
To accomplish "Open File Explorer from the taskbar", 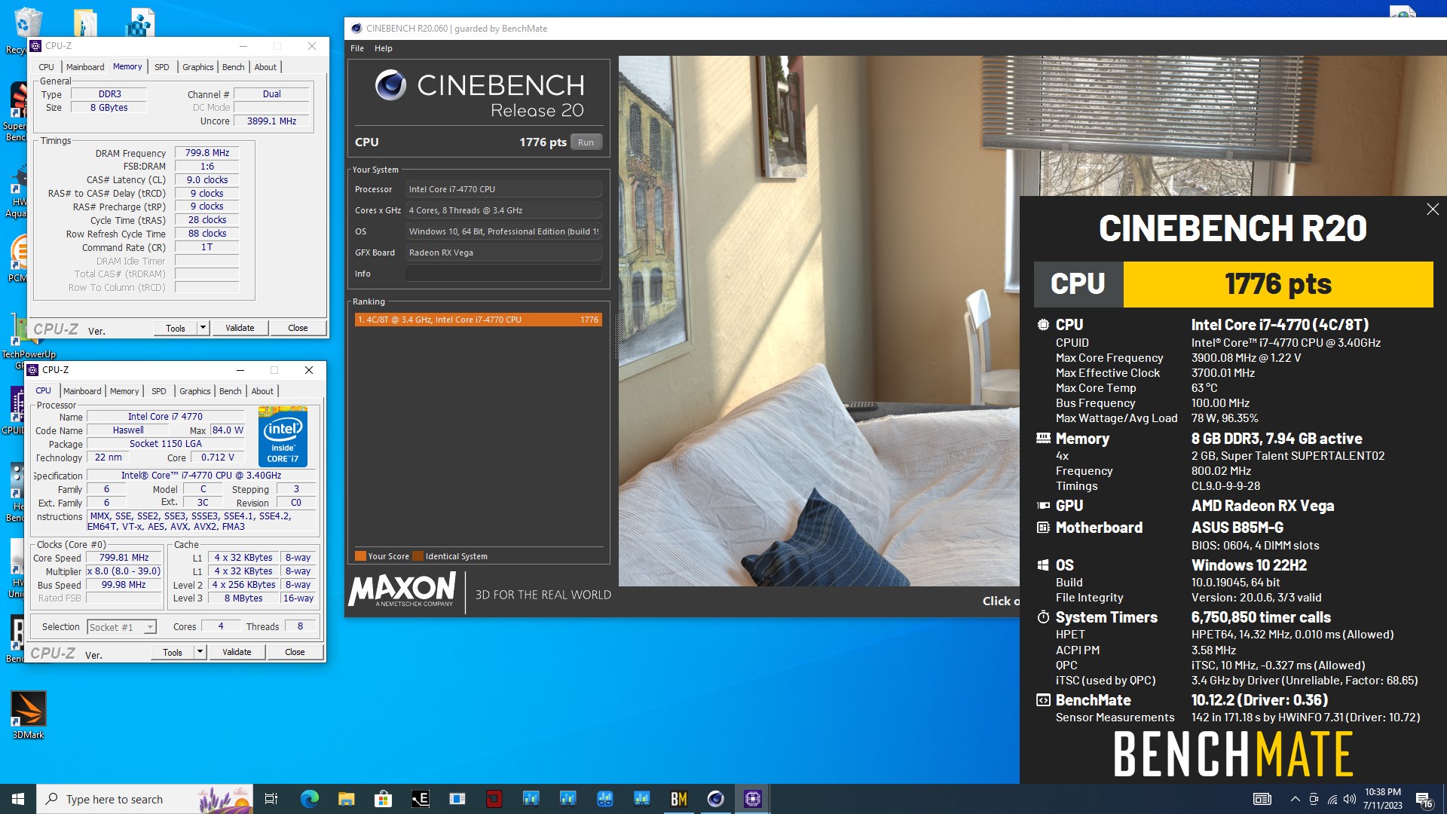I will click(x=346, y=799).
